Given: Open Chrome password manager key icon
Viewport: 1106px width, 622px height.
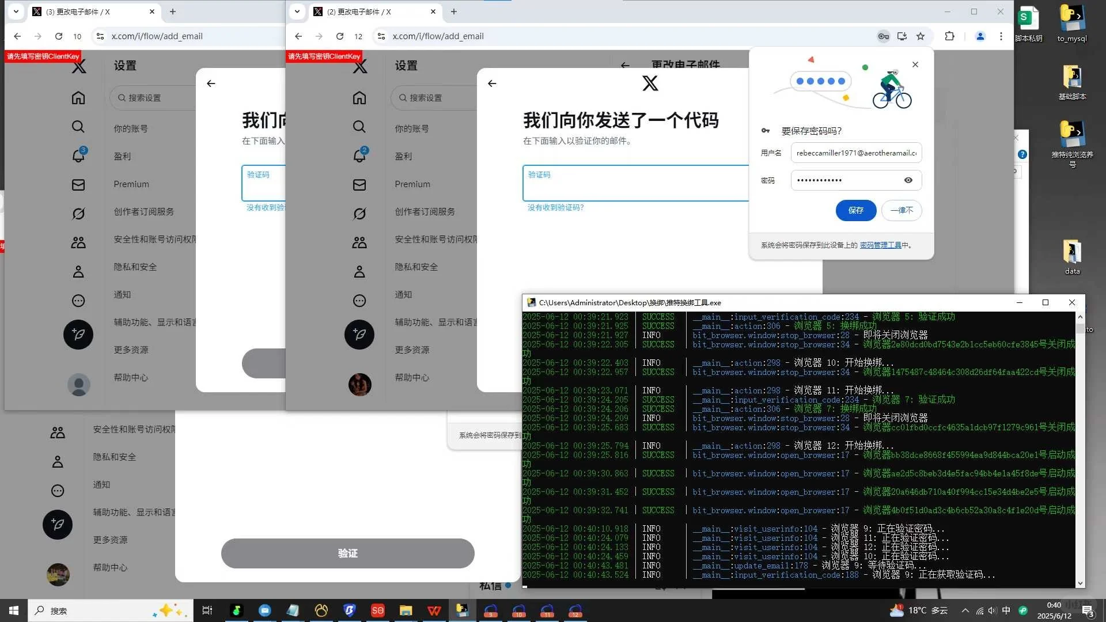Looking at the screenshot, I should (x=884, y=36).
